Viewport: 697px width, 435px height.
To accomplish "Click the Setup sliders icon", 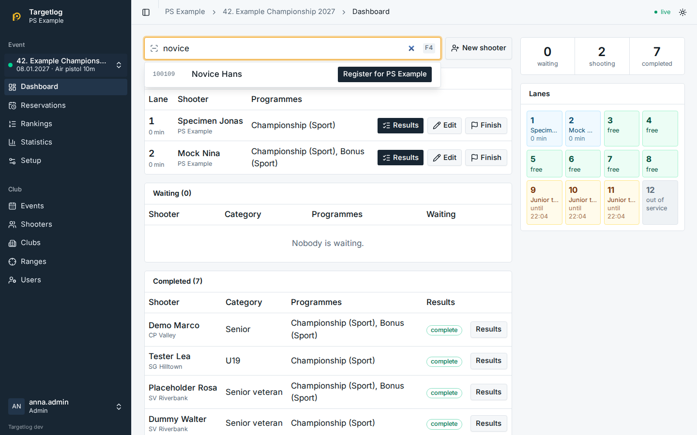I will point(13,161).
